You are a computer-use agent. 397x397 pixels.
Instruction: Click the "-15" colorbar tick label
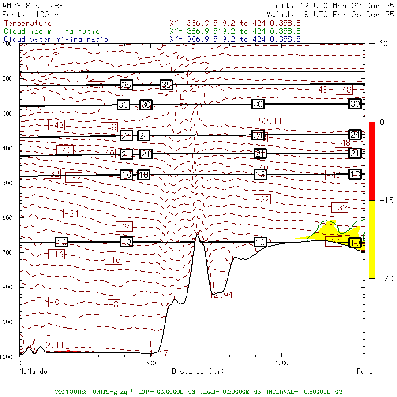(x=386, y=201)
